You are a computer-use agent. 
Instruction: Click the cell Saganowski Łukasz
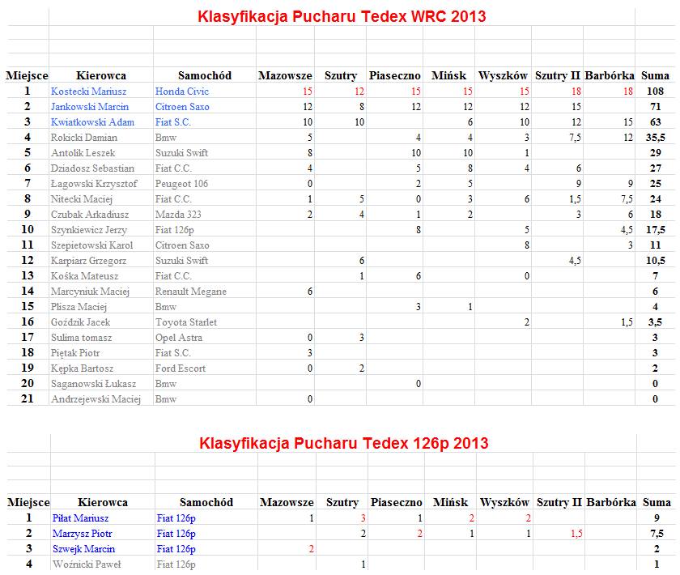(x=93, y=384)
